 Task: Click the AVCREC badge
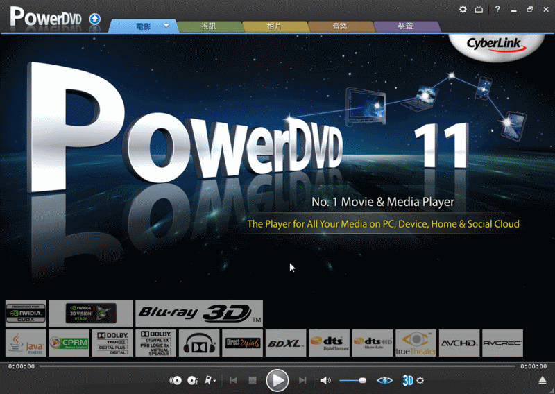pyautogui.click(x=502, y=343)
